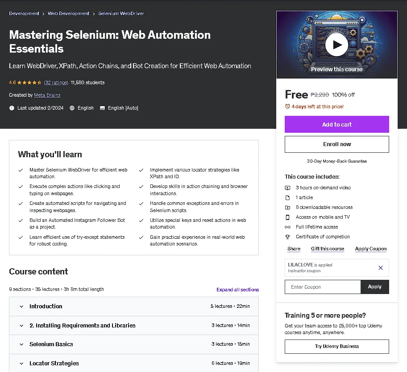Click 6 lectures 19min in Locator Strategies row
This screenshot has width=407, height=372.
230,363
